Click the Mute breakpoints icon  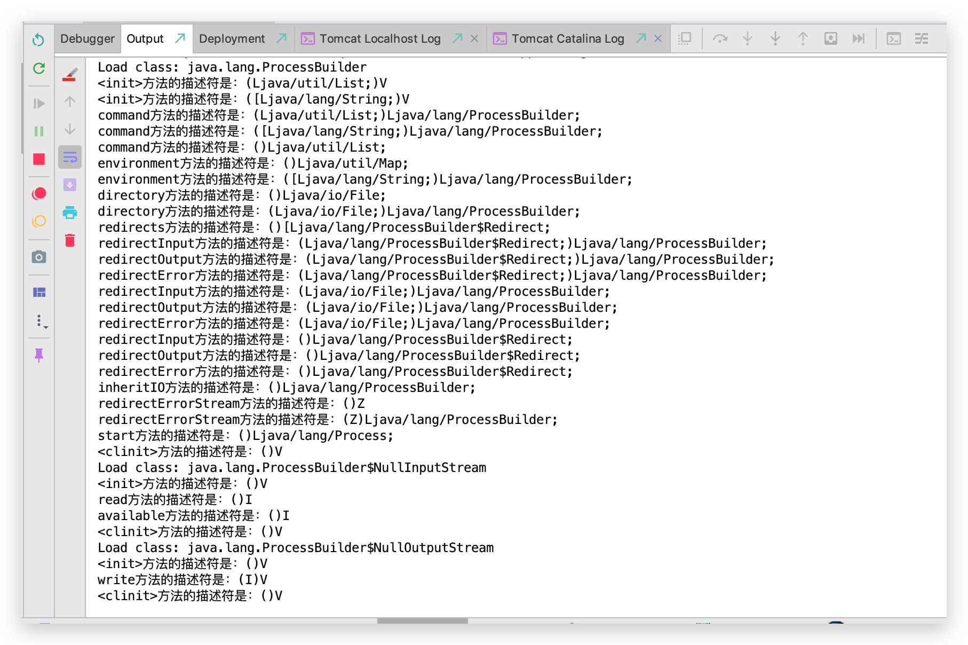39,221
